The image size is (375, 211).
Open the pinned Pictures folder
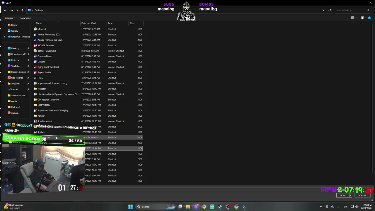(x=15, y=60)
